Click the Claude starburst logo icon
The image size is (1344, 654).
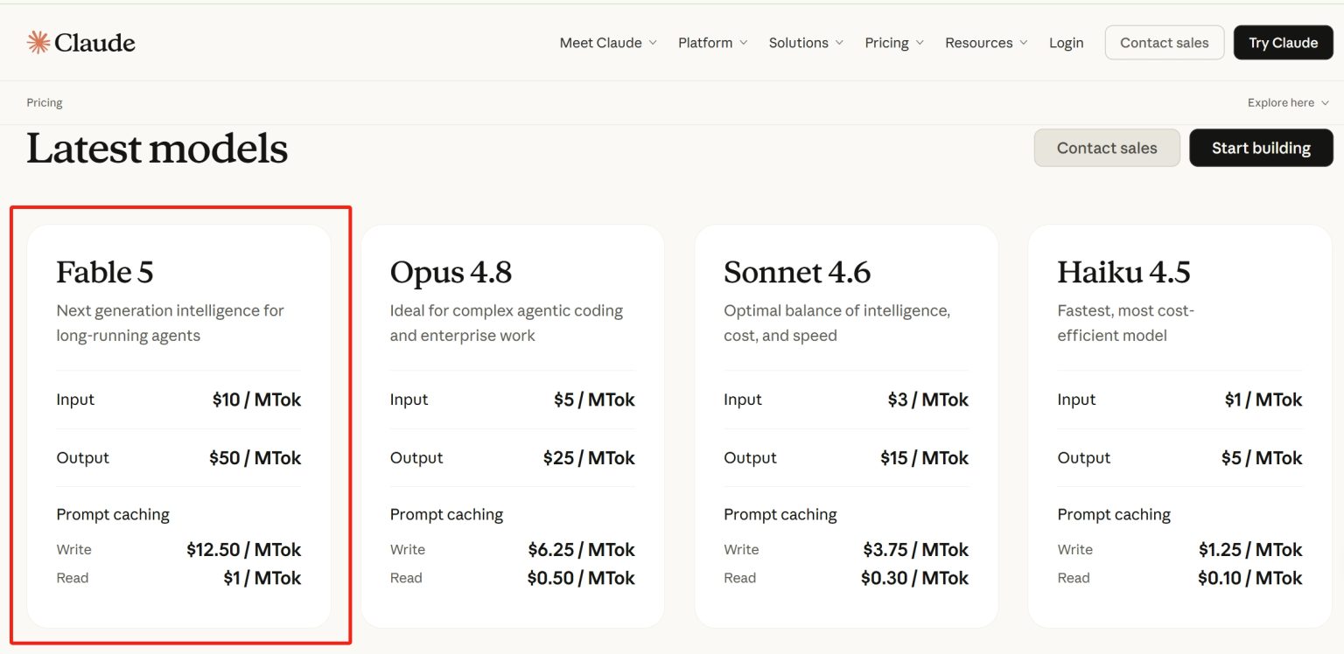point(38,42)
